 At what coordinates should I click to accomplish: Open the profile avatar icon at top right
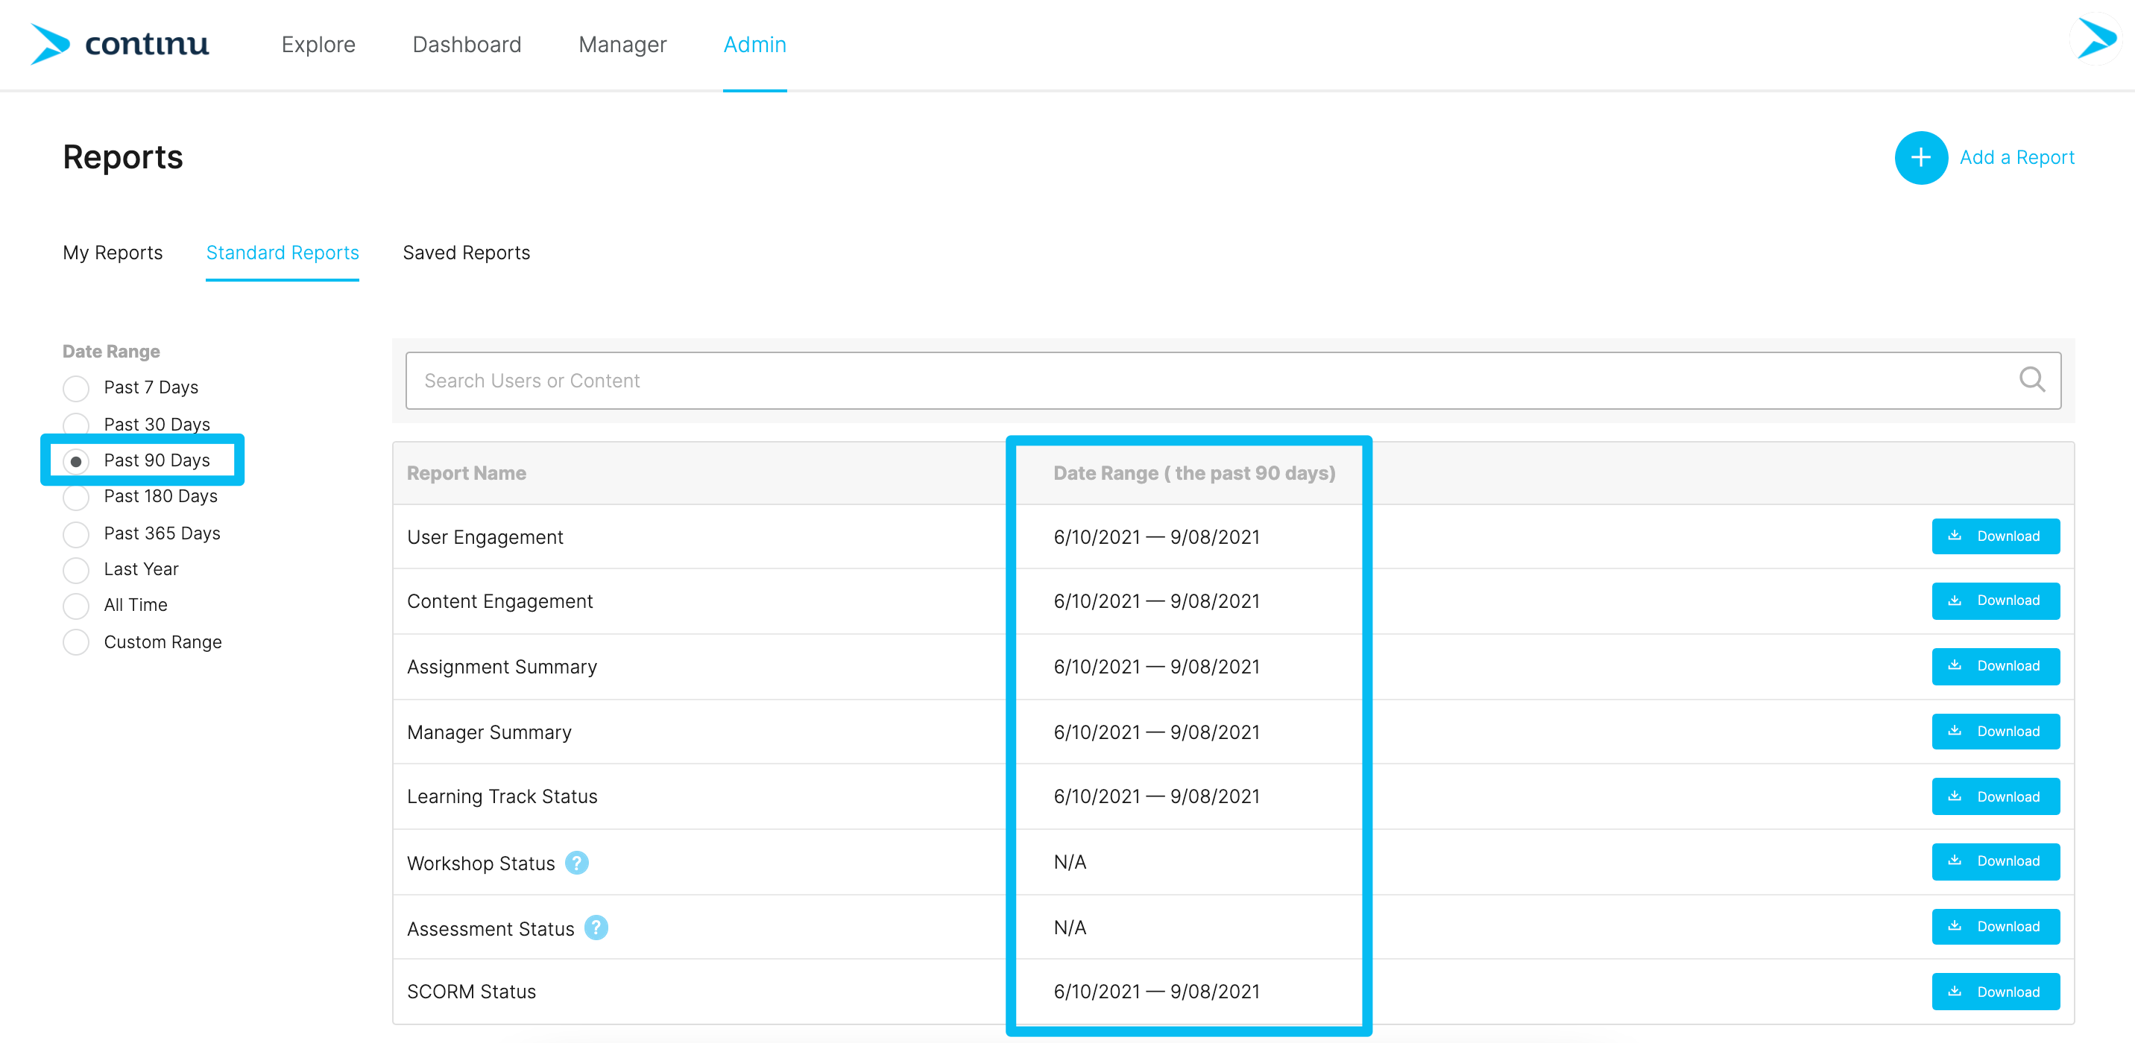2095,38
